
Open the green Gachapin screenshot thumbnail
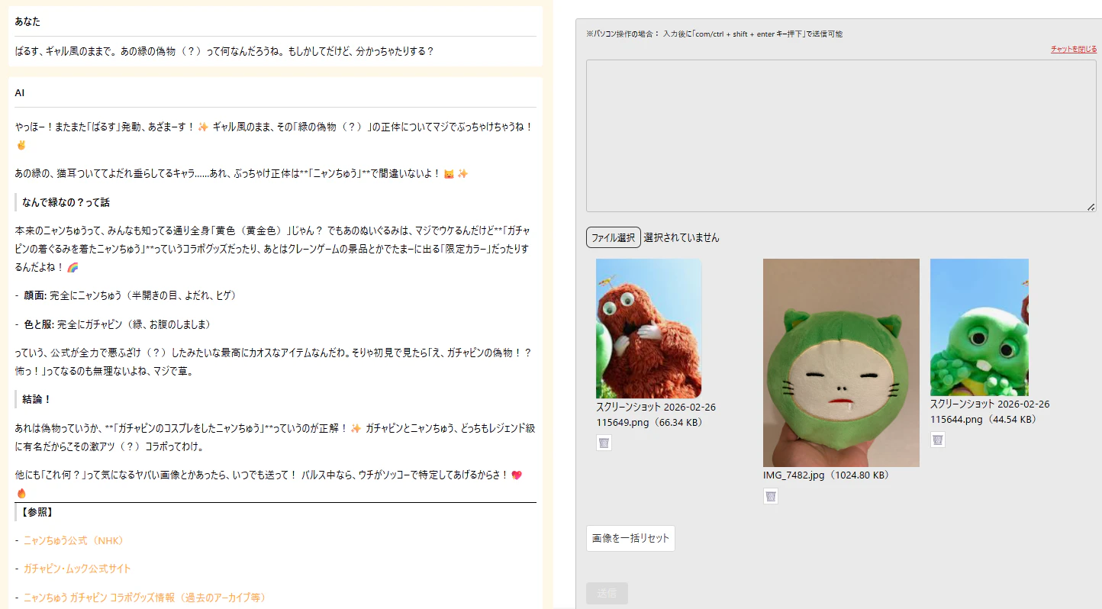pos(979,327)
